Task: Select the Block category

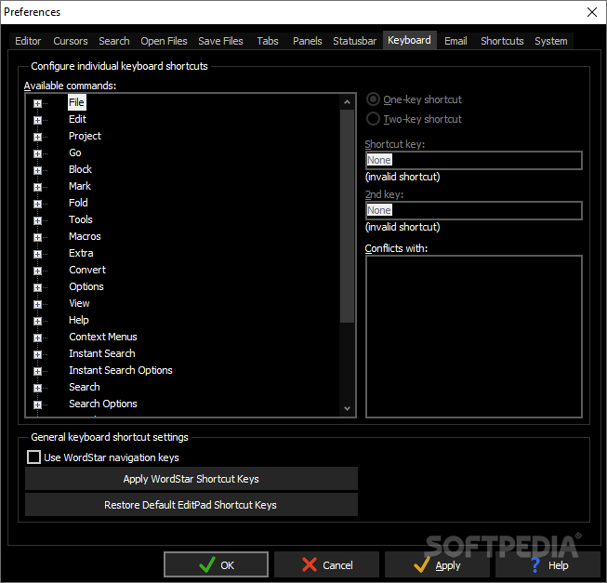Action: click(80, 169)
